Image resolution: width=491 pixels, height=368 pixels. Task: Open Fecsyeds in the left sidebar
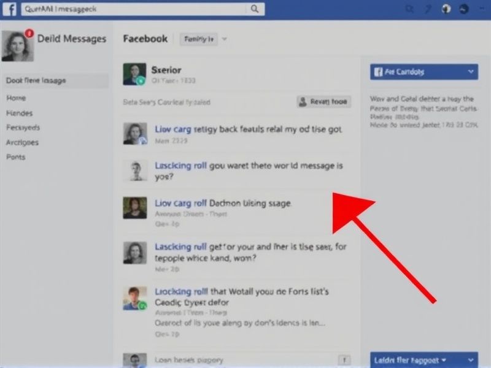(x=23, y=128)
